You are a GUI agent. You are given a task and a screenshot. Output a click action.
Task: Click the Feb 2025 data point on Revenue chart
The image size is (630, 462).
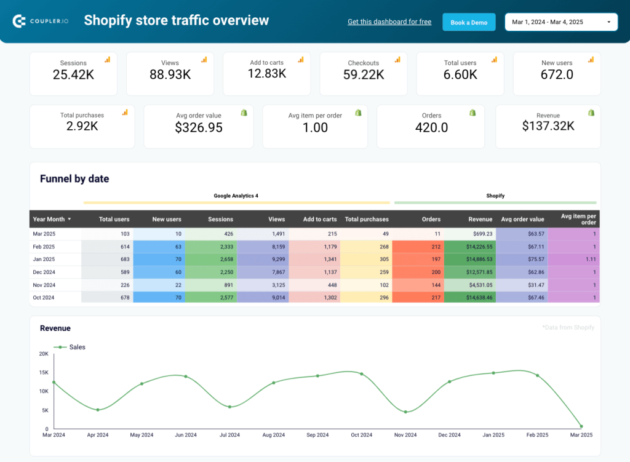[x=537, y=376]
